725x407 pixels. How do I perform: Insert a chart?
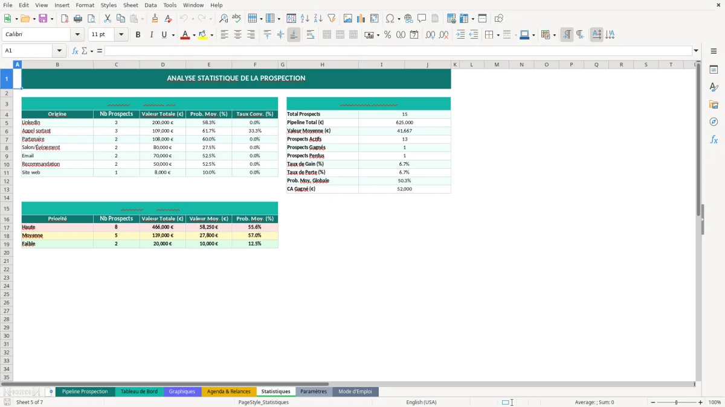[x=361, y=19]
